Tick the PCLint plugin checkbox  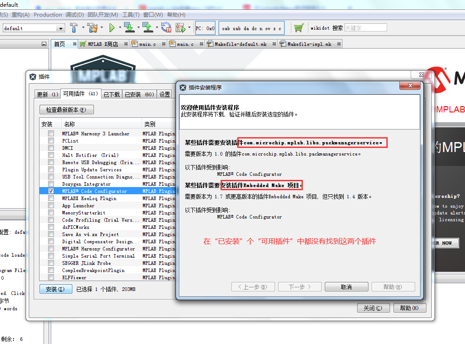point(51,141)
